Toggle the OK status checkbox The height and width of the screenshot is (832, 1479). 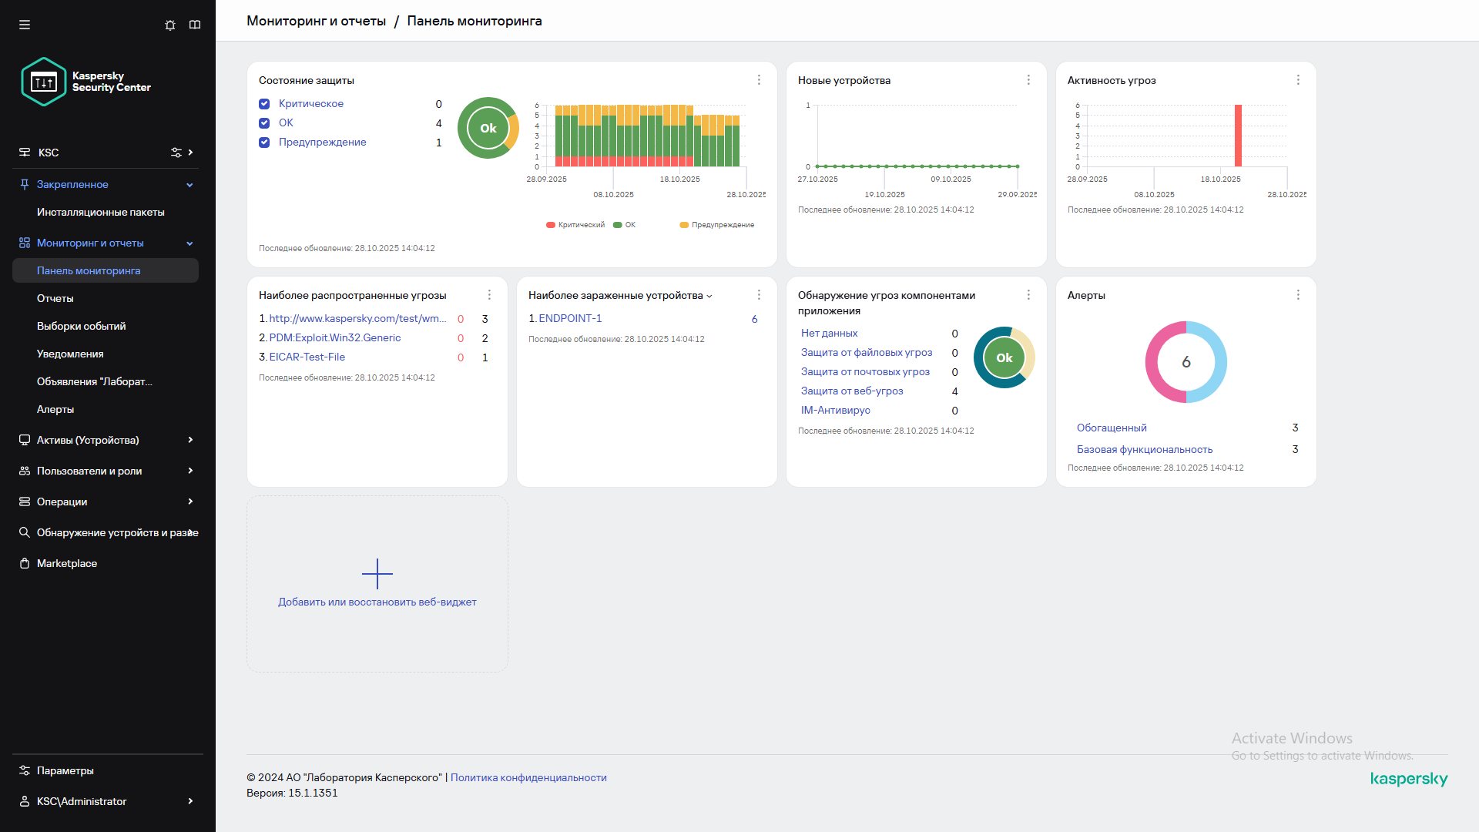[x=264, y=123]
